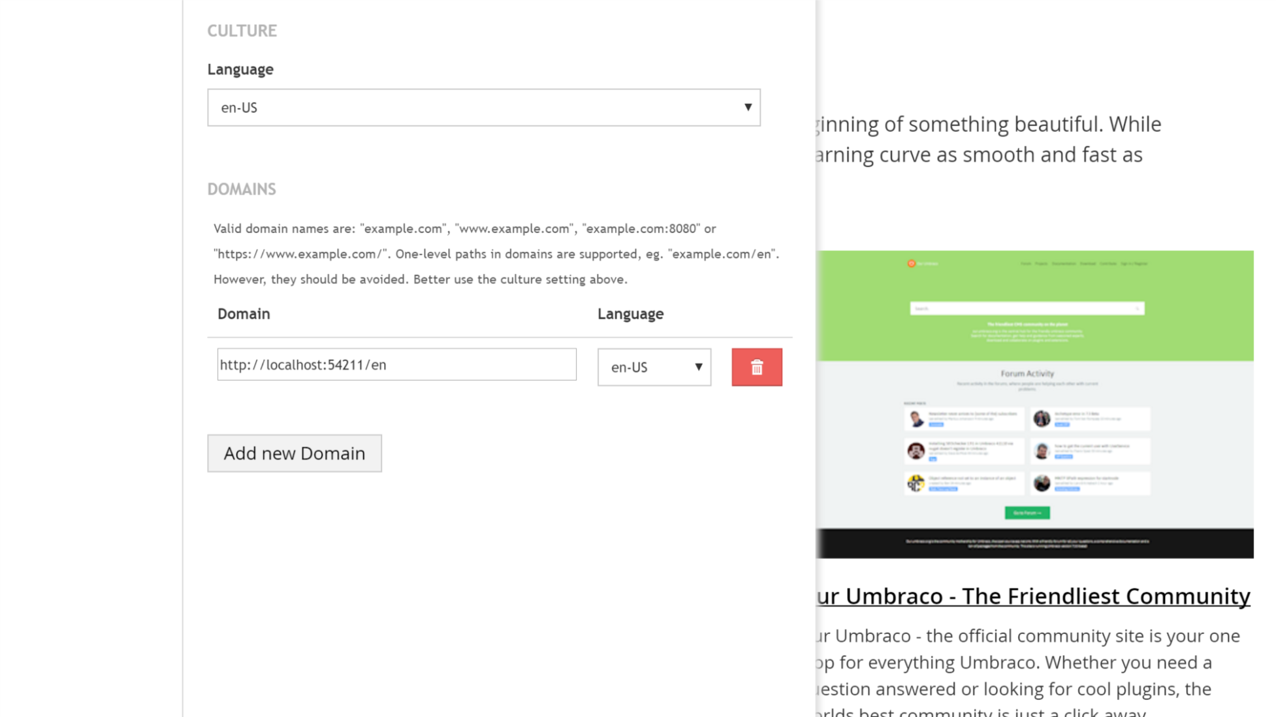Viewport: 1276px width, 717px height.
Task: Click the CULTURE section heading
Action: [x=242, y=31]
